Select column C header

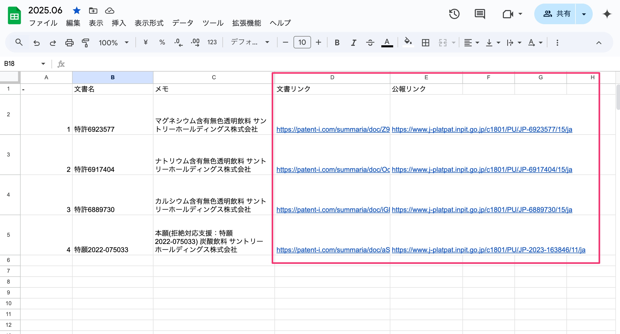[x=214, y=77]
